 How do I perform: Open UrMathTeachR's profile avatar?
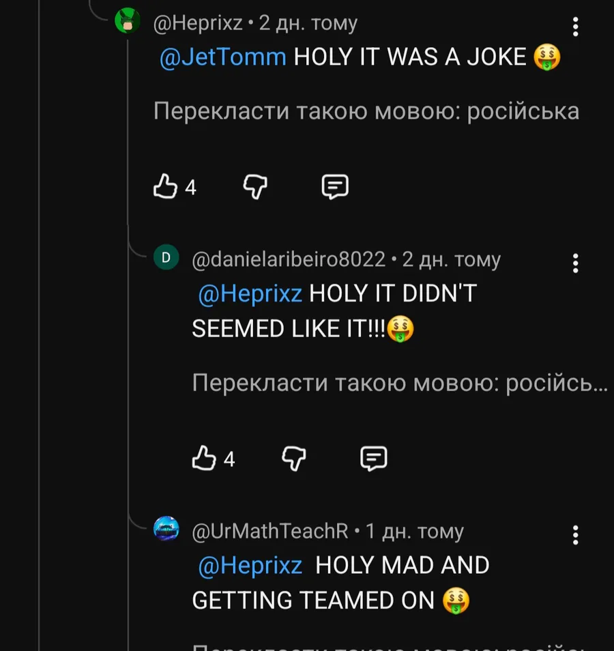tap(166, 529)
